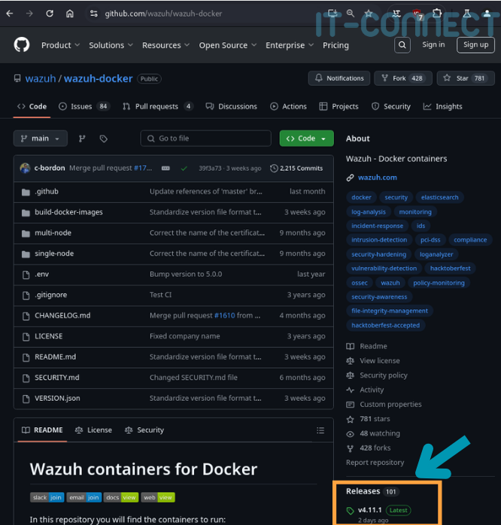Expand the Solutions menu
The height and width of the screenshot is (525, 501).
111,45
